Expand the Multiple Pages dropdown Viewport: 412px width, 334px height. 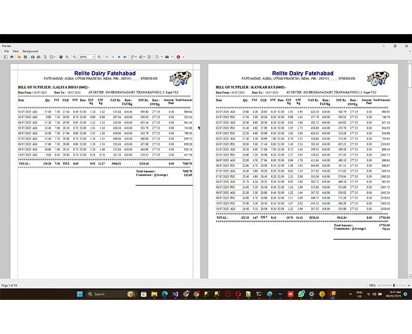pyautogui.click(x=135, y=57)
